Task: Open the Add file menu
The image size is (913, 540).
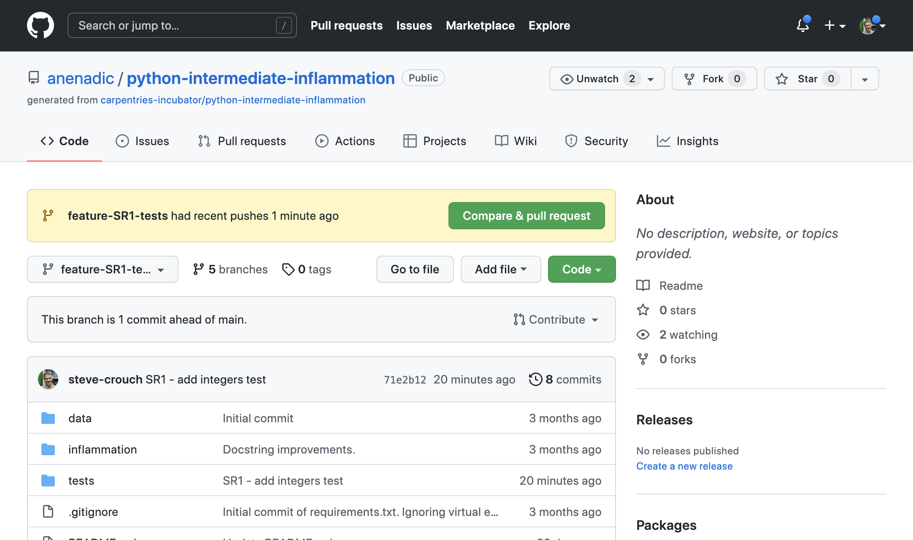Action: (x=500, y=269)
